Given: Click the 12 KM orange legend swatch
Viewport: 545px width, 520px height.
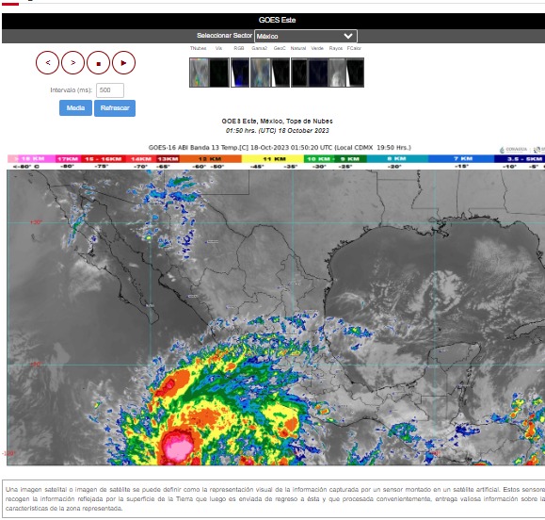Looking at the screenshot, I should click(x=210, y=159).
